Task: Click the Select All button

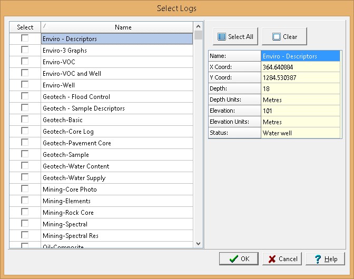Action: point(235,37)
